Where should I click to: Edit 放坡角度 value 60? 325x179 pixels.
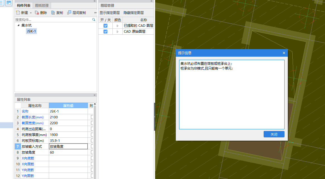68,152
